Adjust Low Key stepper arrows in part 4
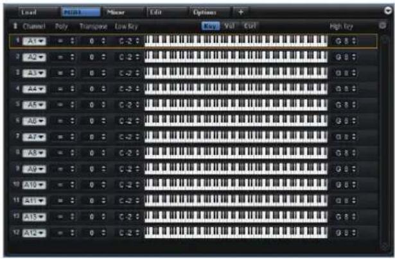The width and height of the screenshot is (395, 259). [137, 89]
